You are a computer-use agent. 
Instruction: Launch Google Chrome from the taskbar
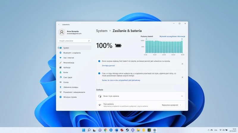click(x=105, y=130)
